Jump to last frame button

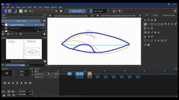click(x=30, y=83)
